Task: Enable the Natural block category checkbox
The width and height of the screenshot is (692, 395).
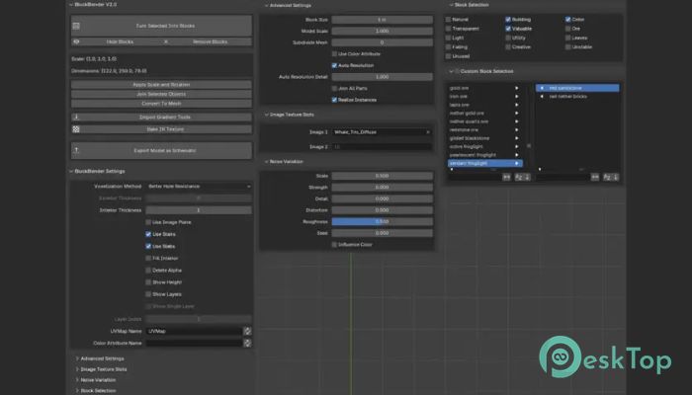Action: tap(449, 20)
